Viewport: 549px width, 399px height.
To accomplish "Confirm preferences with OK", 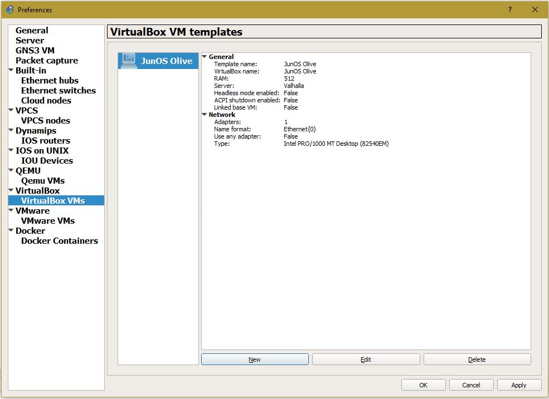I will point(423,385).
